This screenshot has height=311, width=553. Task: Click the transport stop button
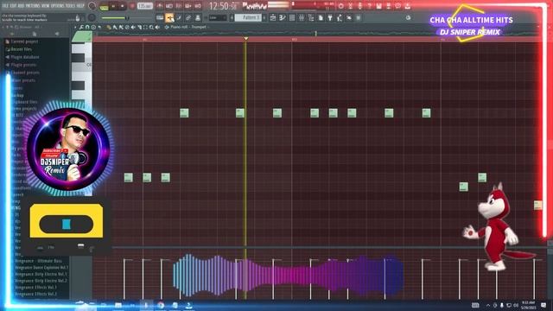[123, 6]
